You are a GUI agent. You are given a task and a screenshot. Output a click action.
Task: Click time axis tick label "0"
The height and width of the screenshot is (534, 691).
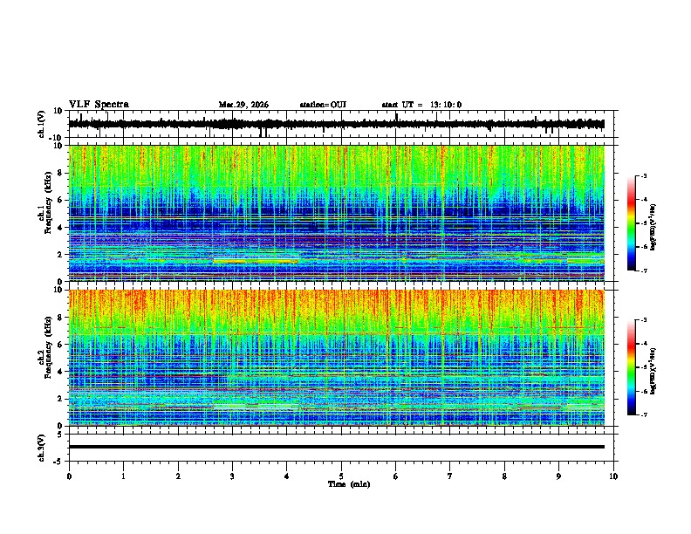69,476
